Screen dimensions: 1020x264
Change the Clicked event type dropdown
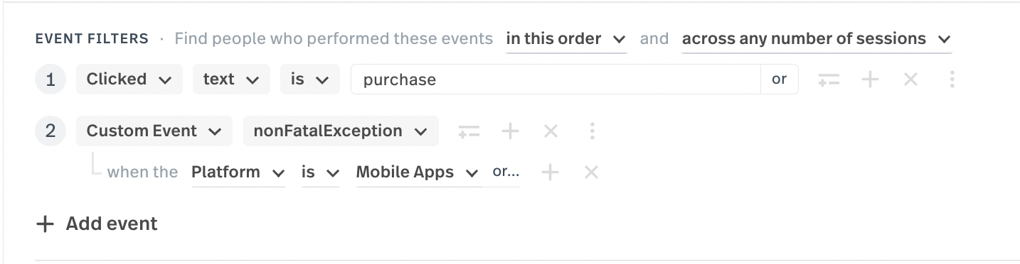[x=129, y=79]
